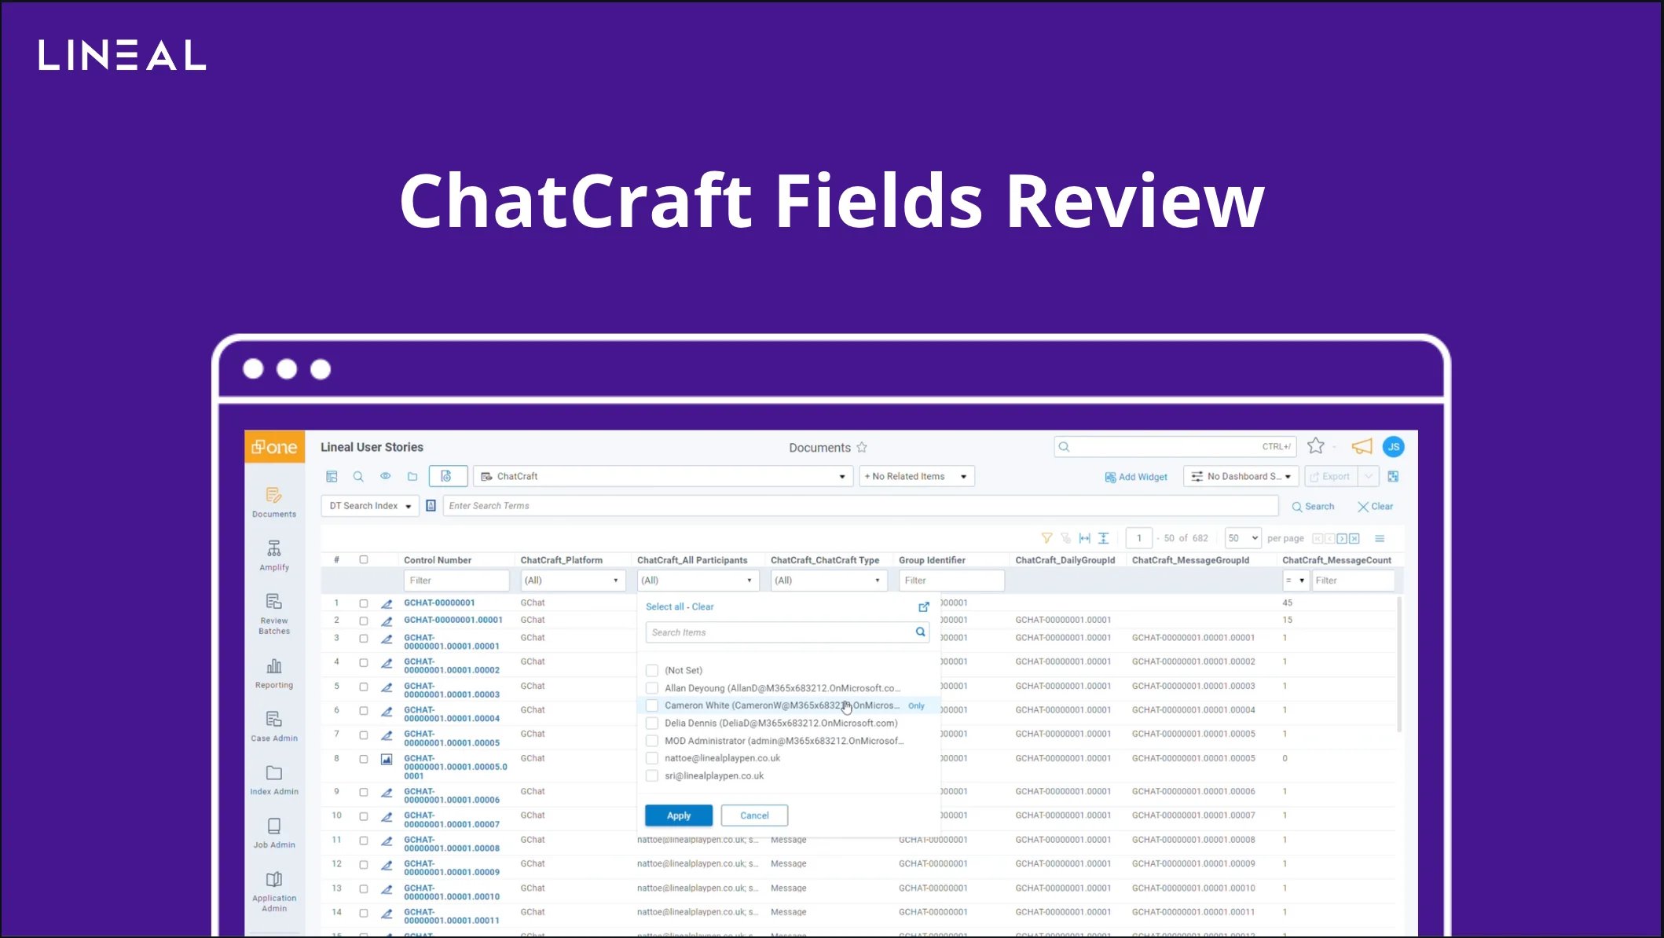Viewport: 1664px width, 938px height.
Task: Click the Apply button in the filter popup
Action: 678,815
